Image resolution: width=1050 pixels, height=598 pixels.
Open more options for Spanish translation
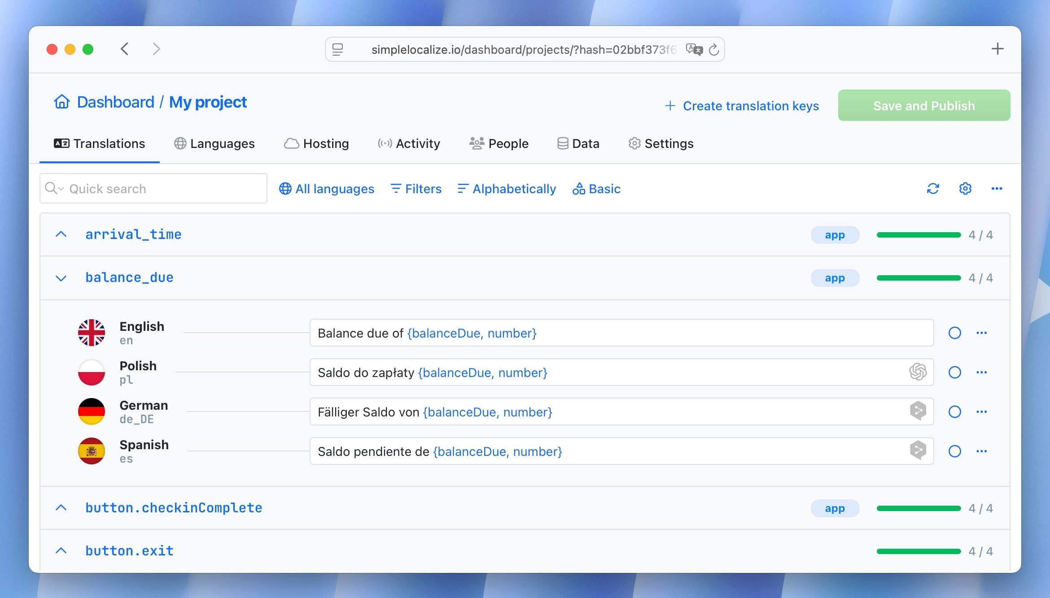click(x=981, y=451)
